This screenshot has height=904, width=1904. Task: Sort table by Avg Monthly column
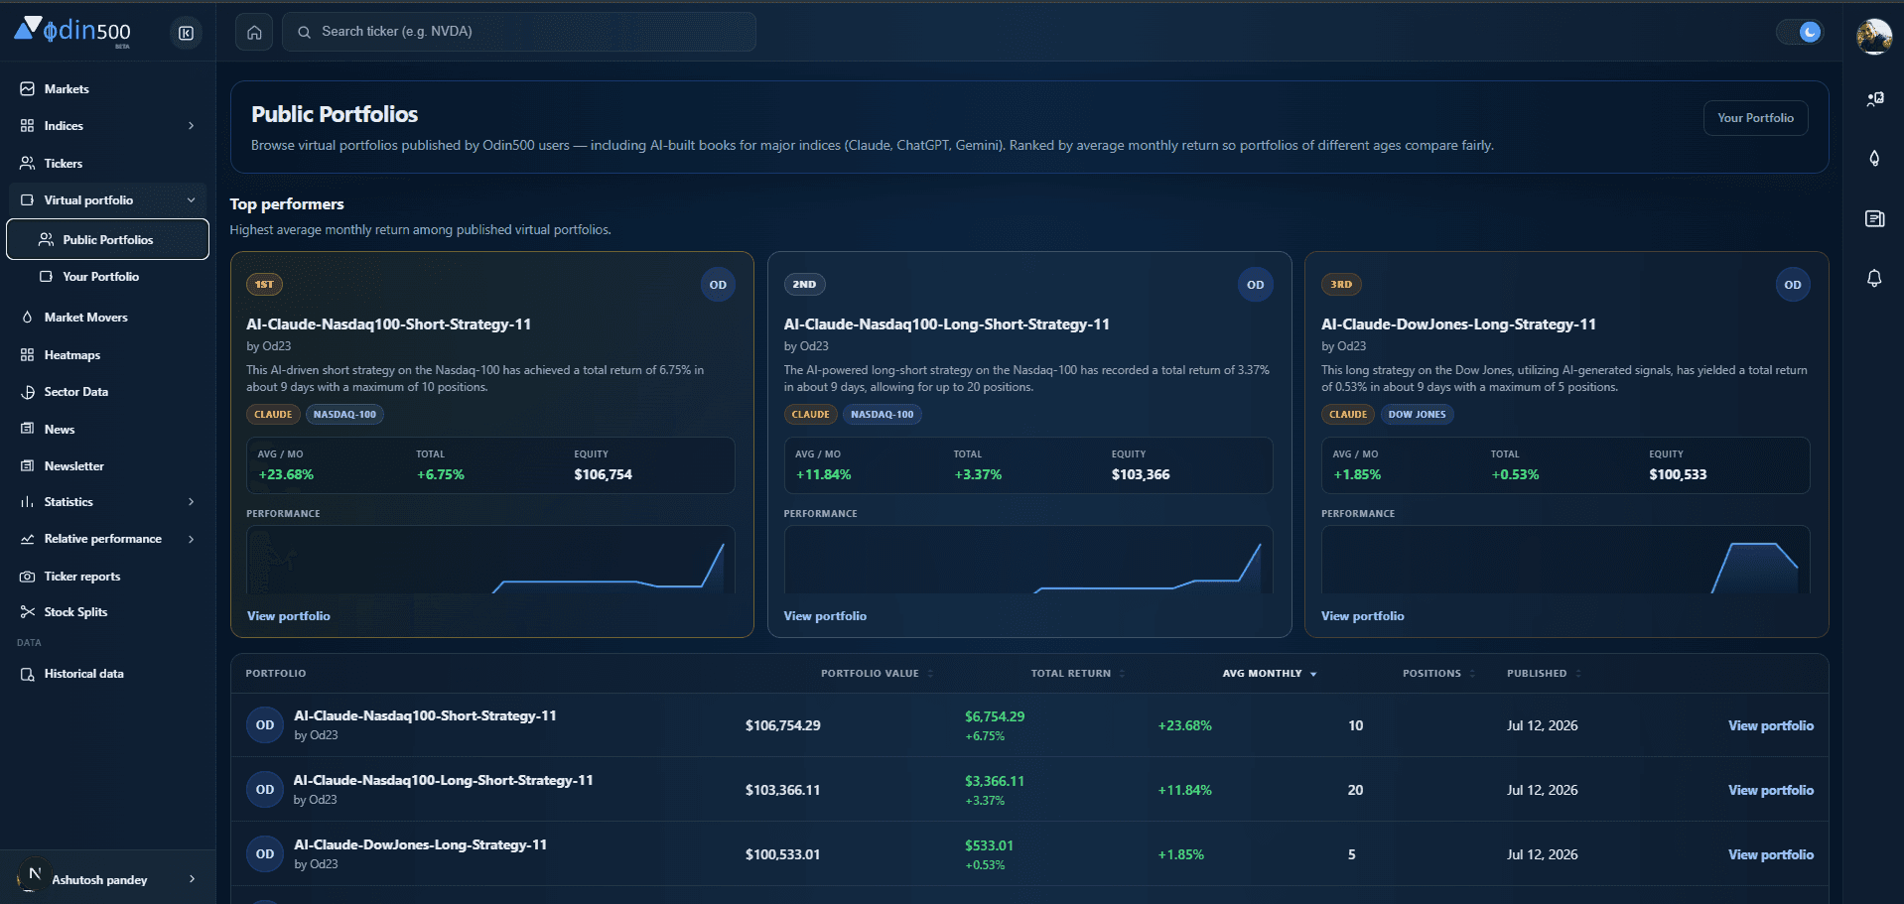[1269, 674]
